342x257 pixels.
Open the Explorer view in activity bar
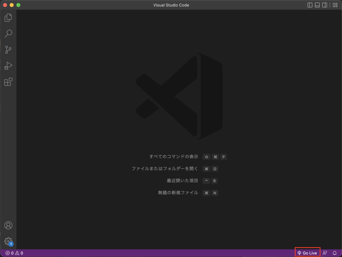coord(8,18)
